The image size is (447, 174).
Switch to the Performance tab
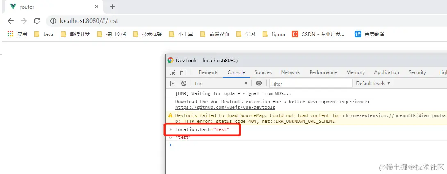pos(323,72)
